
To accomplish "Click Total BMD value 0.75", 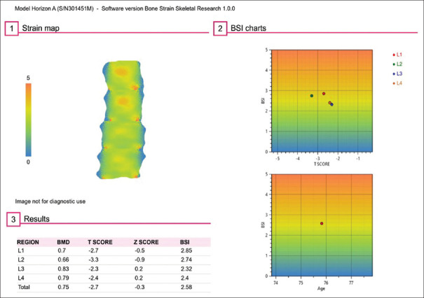I will point(63,287).
